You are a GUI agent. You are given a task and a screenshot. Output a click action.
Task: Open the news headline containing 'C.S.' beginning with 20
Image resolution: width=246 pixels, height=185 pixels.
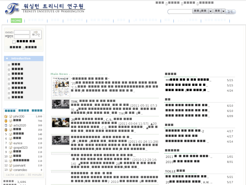click(x=102, y=119)
